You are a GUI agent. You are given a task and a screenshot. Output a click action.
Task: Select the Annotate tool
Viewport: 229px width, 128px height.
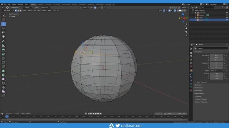tap(3, 41)
